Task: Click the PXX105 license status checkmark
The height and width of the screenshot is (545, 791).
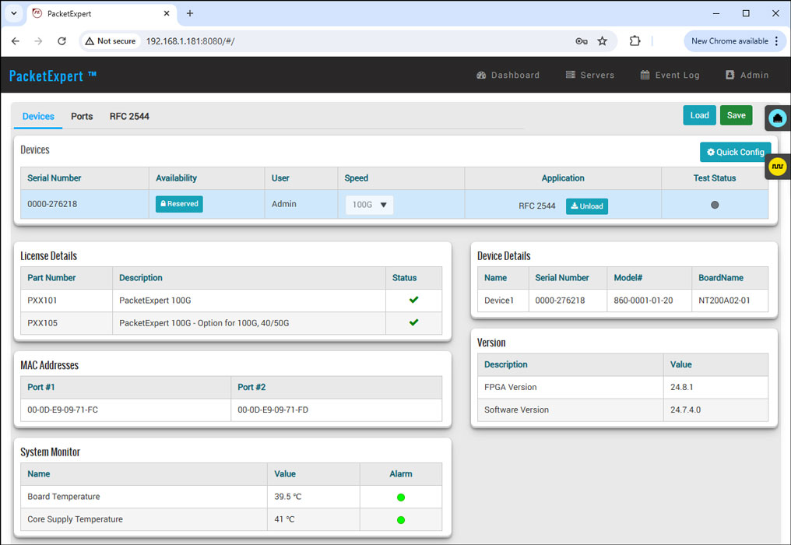Action: [x=413, y=323]
